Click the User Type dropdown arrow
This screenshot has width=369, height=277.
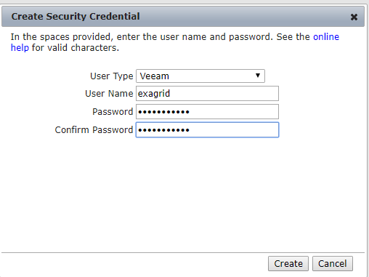click(x=258, y=76)
